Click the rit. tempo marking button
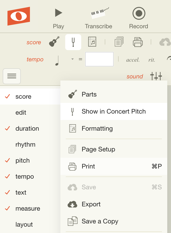Viewport: 171px width, 233px height. click(x=152, y=60)
